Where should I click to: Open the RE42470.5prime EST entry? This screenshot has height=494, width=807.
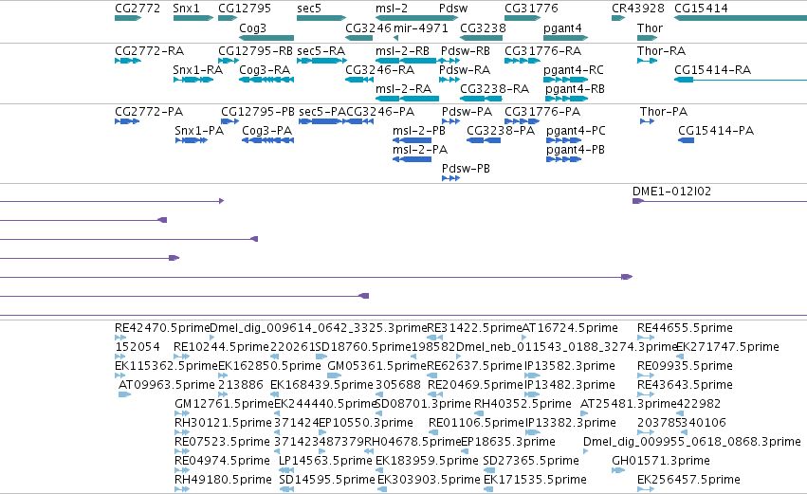(x=162, y=328)
